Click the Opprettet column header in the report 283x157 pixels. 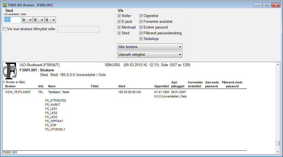161,86
